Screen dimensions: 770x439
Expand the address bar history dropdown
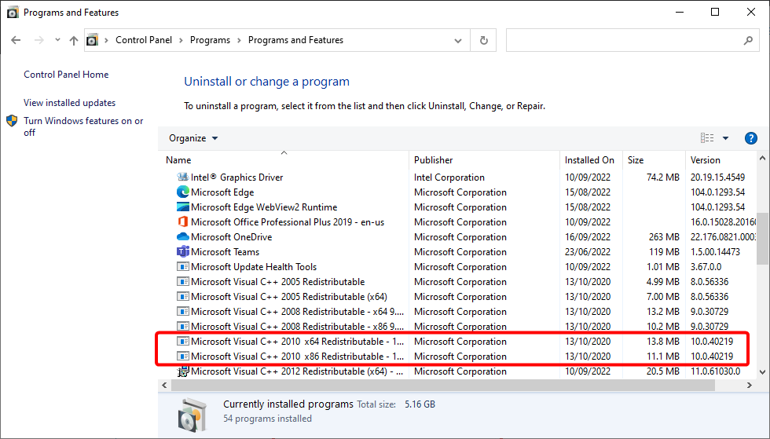point(459,40)
